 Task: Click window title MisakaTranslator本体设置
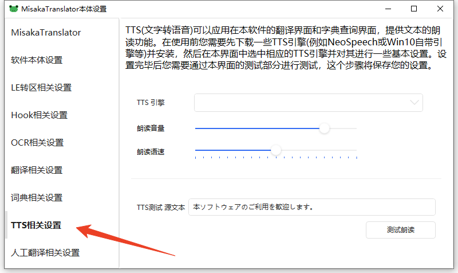point(64,9)
